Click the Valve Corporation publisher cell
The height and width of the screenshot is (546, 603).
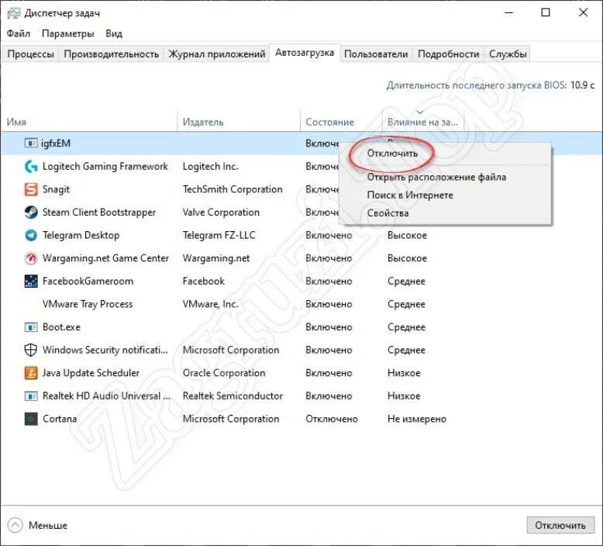[x=221, y=212]
